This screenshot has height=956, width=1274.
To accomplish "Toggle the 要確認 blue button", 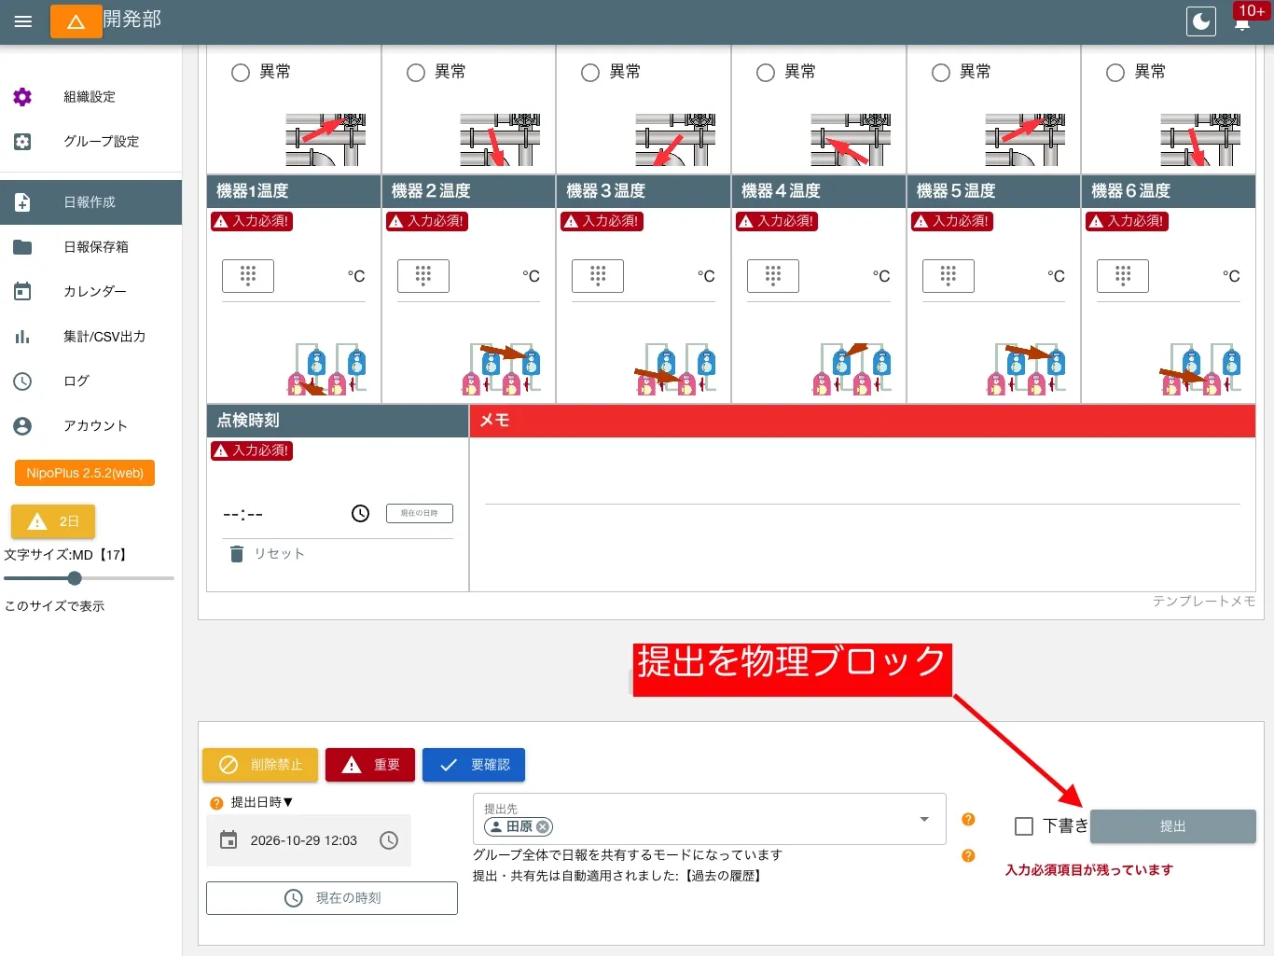I will 474,765.
